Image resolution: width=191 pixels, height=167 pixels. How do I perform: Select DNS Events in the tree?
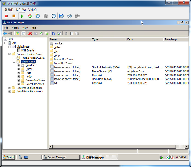(x=28, y=50)
